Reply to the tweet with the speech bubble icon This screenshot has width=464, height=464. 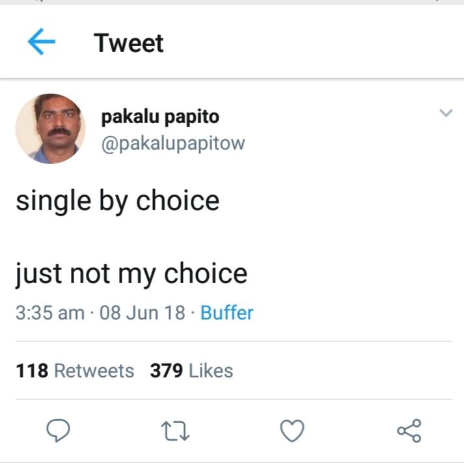(x=59, y=430)
